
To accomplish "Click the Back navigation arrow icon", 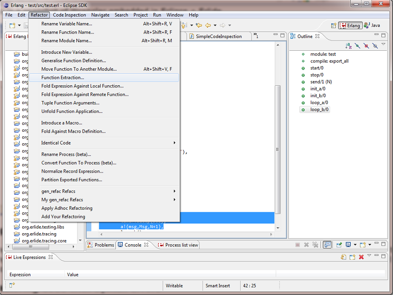I will (208, 25).
